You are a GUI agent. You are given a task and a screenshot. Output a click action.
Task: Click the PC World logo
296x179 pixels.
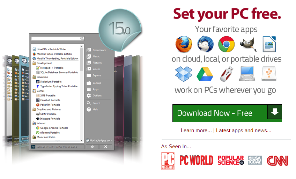click(x=196, y=160)
